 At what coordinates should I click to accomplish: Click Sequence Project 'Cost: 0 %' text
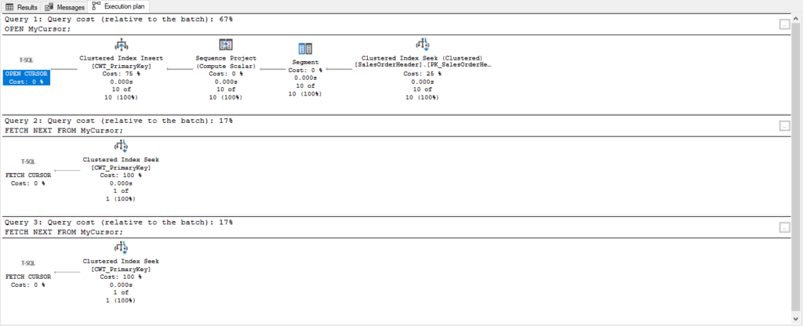(x=226, y=74)
